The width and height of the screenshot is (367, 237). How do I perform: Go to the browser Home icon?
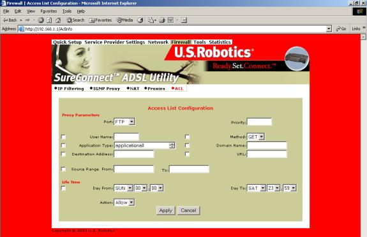(58, 20)
